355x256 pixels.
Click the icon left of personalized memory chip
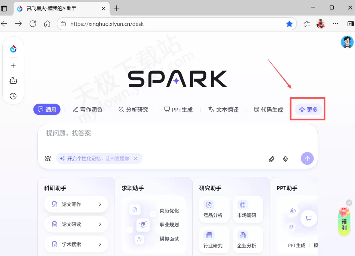tap(48, 158)
